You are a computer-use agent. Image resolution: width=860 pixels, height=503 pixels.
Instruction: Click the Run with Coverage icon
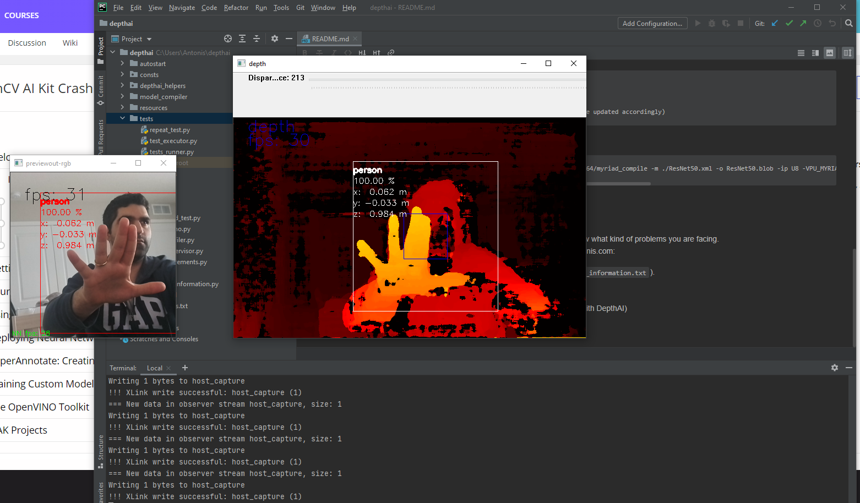[x=726, y=23]
